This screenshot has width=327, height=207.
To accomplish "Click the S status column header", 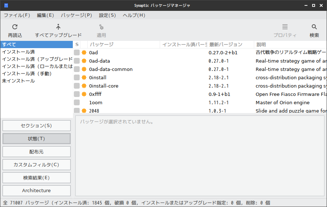I will 77,45.
